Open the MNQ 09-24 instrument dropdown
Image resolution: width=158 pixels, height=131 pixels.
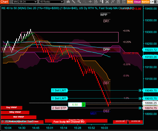(x=25, y=2)
